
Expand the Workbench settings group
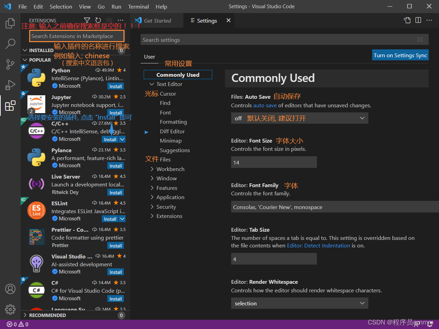click(152, 169)
